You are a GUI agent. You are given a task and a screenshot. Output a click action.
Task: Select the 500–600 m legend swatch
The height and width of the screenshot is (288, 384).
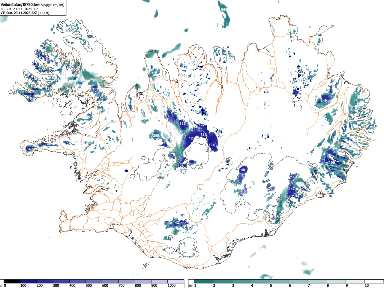(94, 281)
